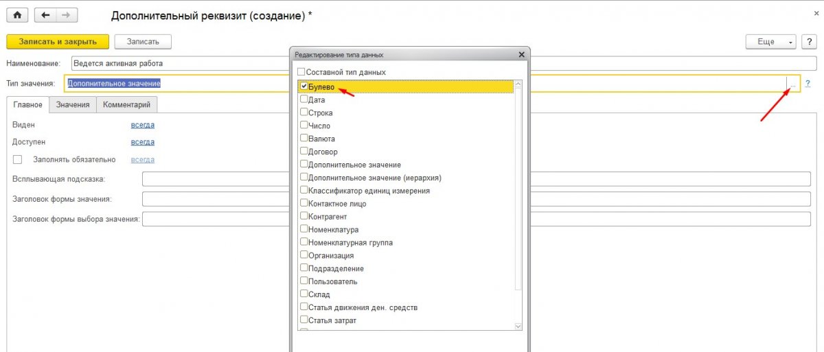This screenshot has height=352, width=824.
Task: Click 'Заголовок формы выбора значения' input field
Action: tap(477, 219)
